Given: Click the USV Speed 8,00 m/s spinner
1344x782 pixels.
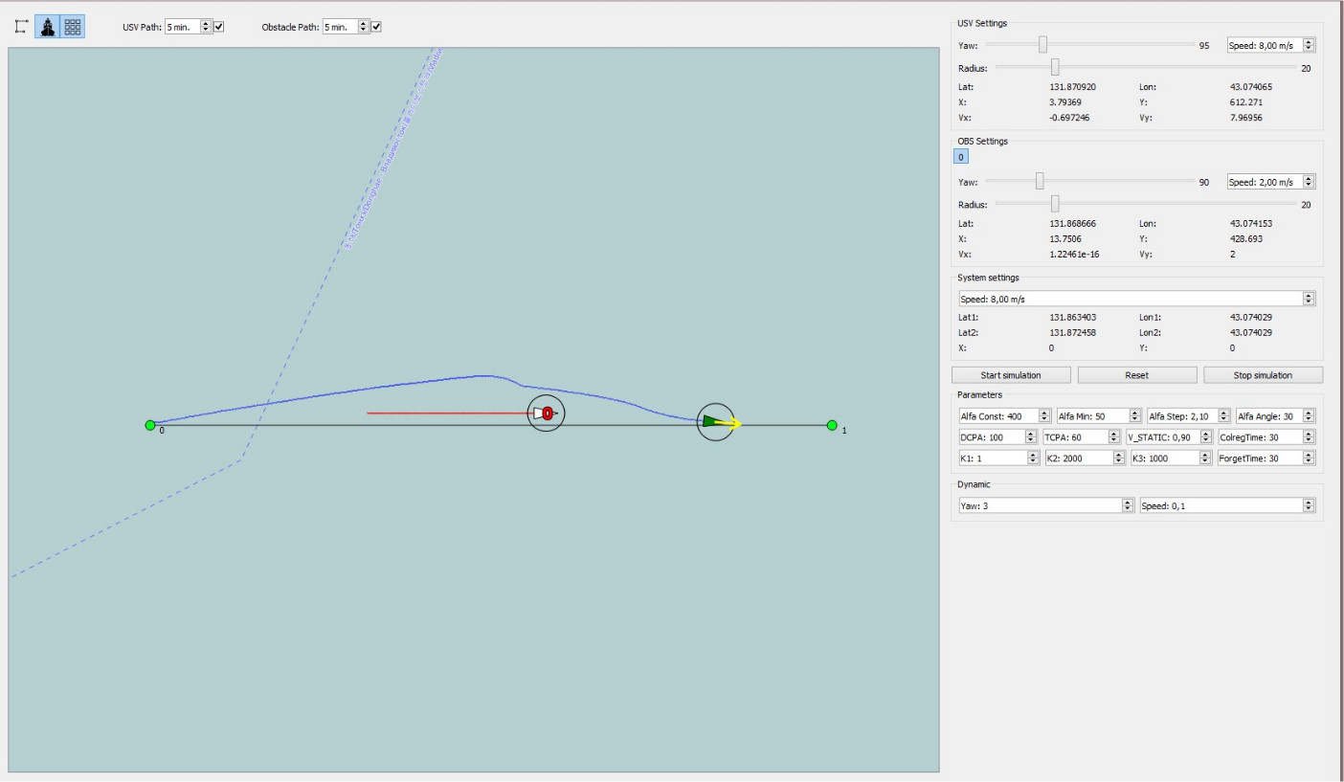Looking at the screenshot, I should [x=1309, y=45].
